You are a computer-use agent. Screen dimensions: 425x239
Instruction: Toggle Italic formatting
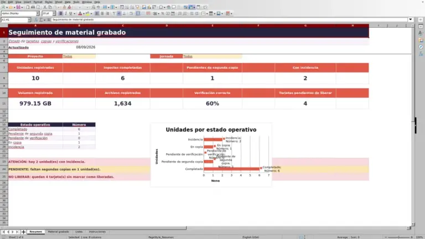tap(66, 13)
